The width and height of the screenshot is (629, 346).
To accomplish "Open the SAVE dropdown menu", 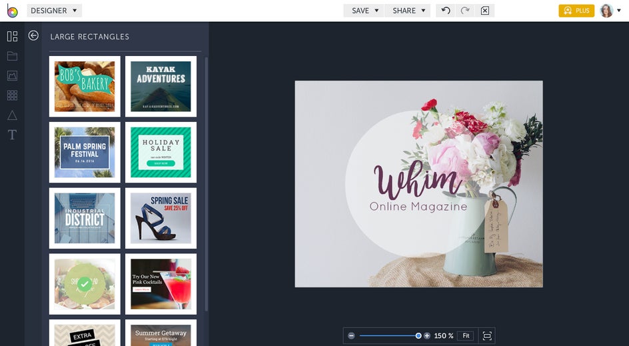I will click(x=364, y=11).
